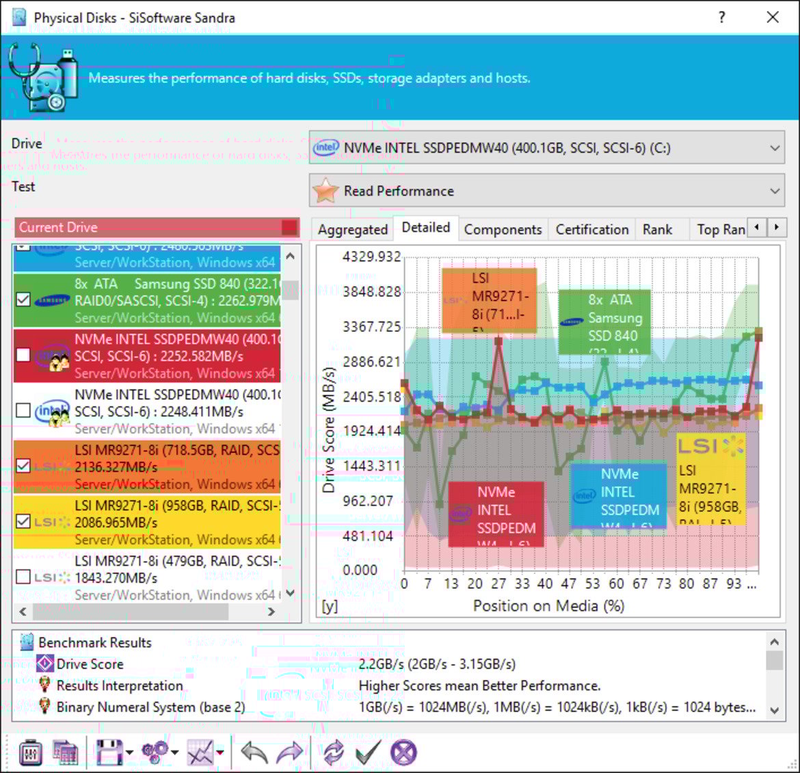Click the 2.2GB/s (2GB/s - 3.15GB/s) value
800x773 pixels.
(x=437, y=664)
